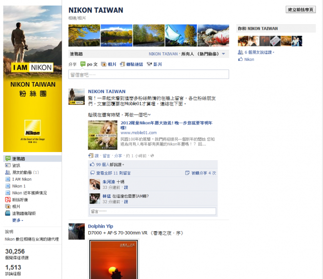Expand the 更多 sidebar menu
The height and width of the screenshot is (279, 323).
click(18, 220)
